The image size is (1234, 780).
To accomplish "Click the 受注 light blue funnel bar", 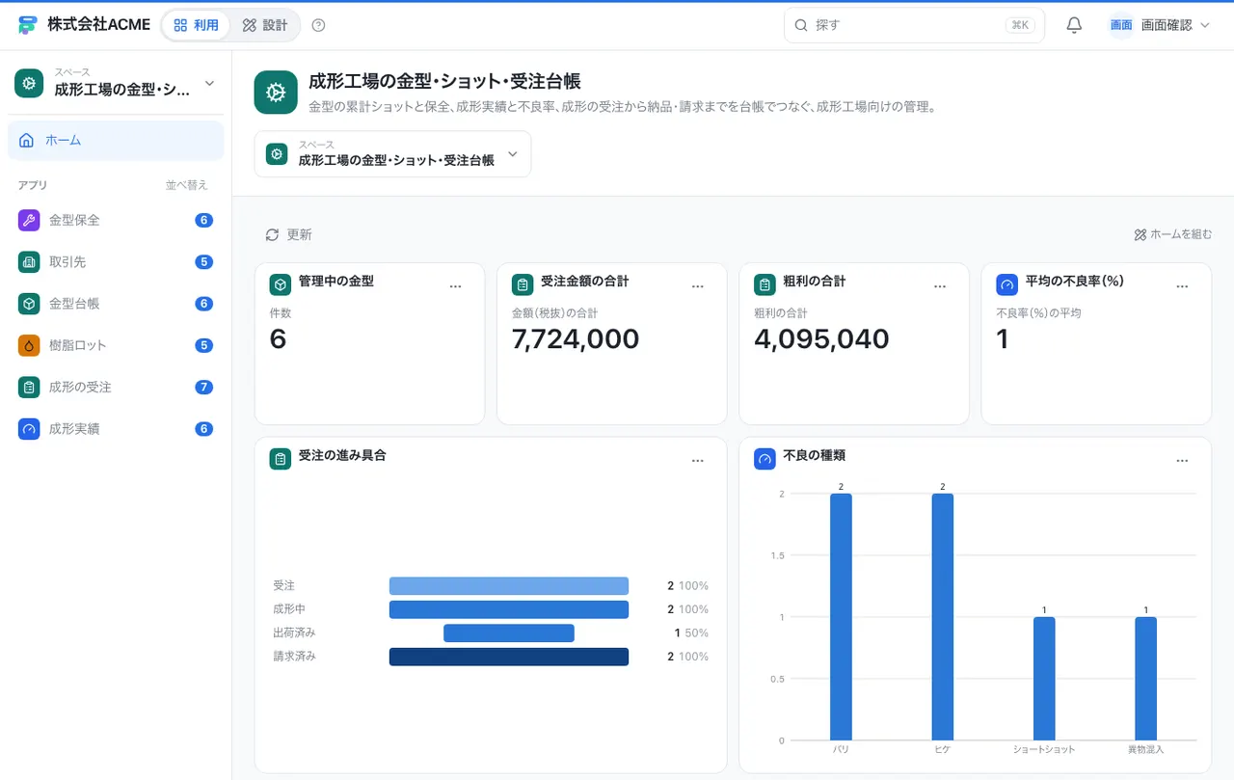I will 509,585.
